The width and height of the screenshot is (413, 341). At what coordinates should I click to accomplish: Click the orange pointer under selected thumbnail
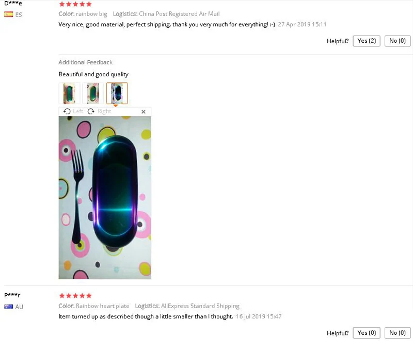point(115,106)
